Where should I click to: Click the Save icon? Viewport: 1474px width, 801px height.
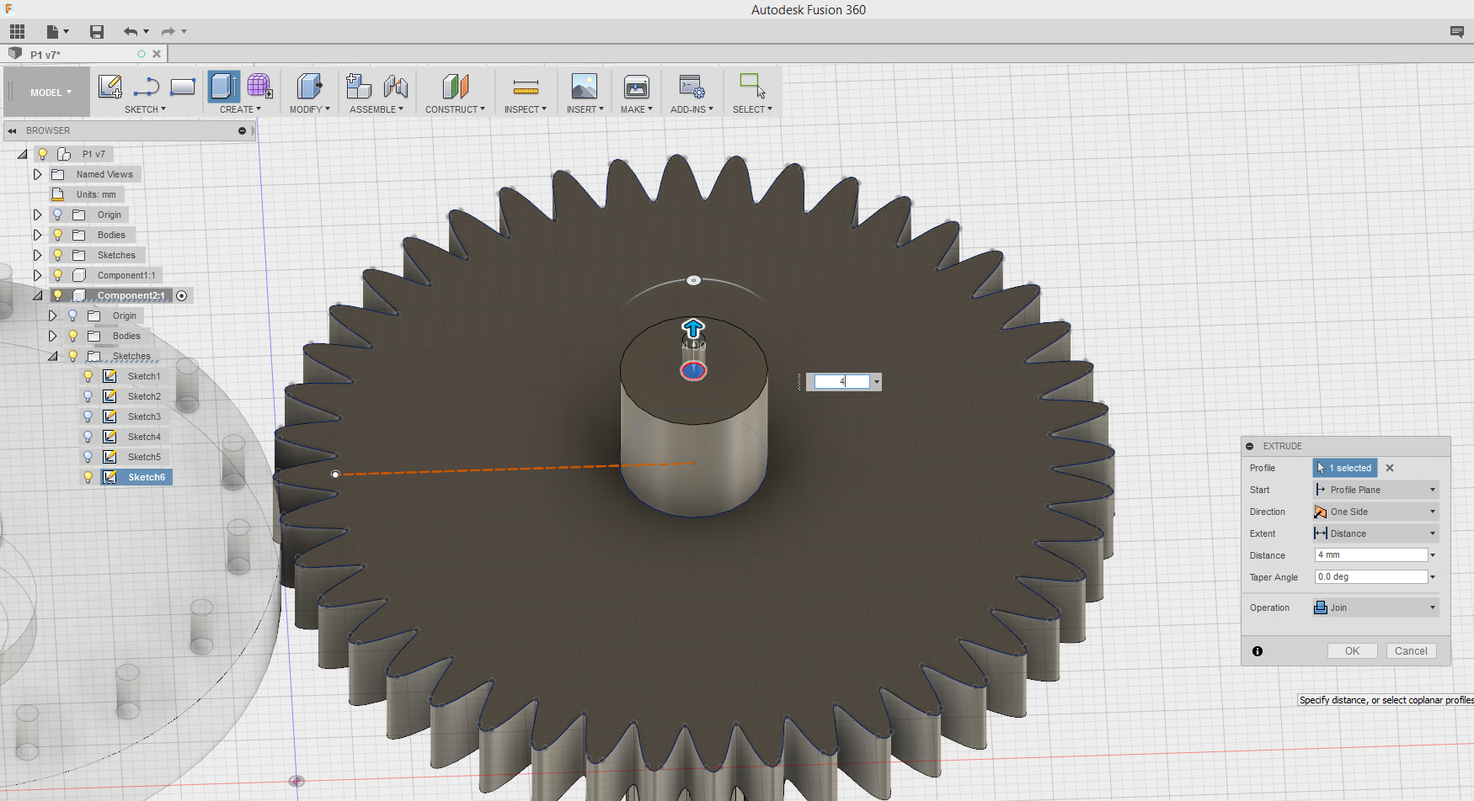(x=97, y=32)
